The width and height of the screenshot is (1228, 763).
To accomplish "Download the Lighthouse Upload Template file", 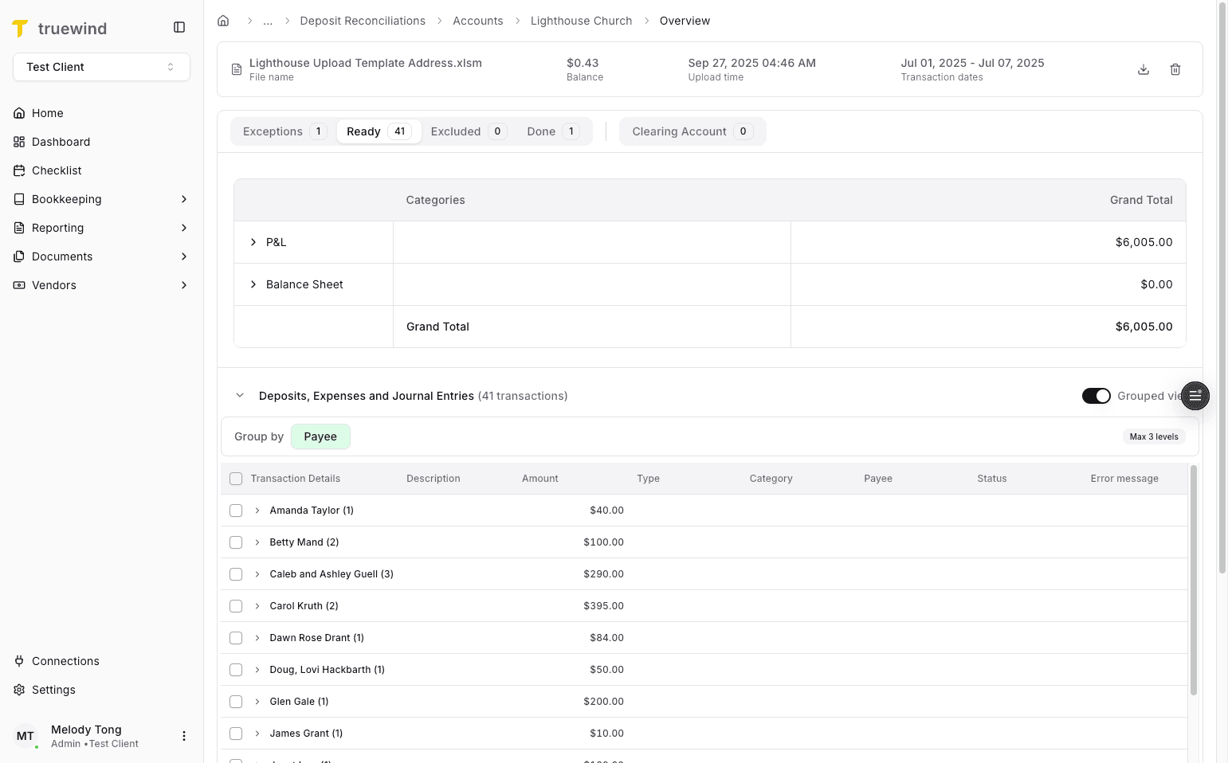I will click(1144, 69).
